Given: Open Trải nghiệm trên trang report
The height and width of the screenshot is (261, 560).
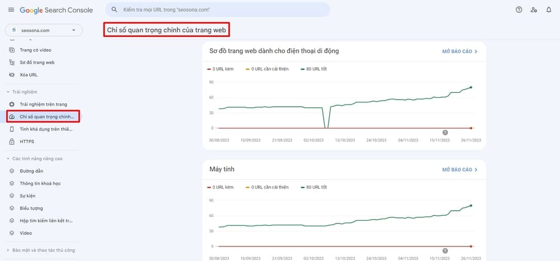Looking at the screenshot, I should pos(43,104).
